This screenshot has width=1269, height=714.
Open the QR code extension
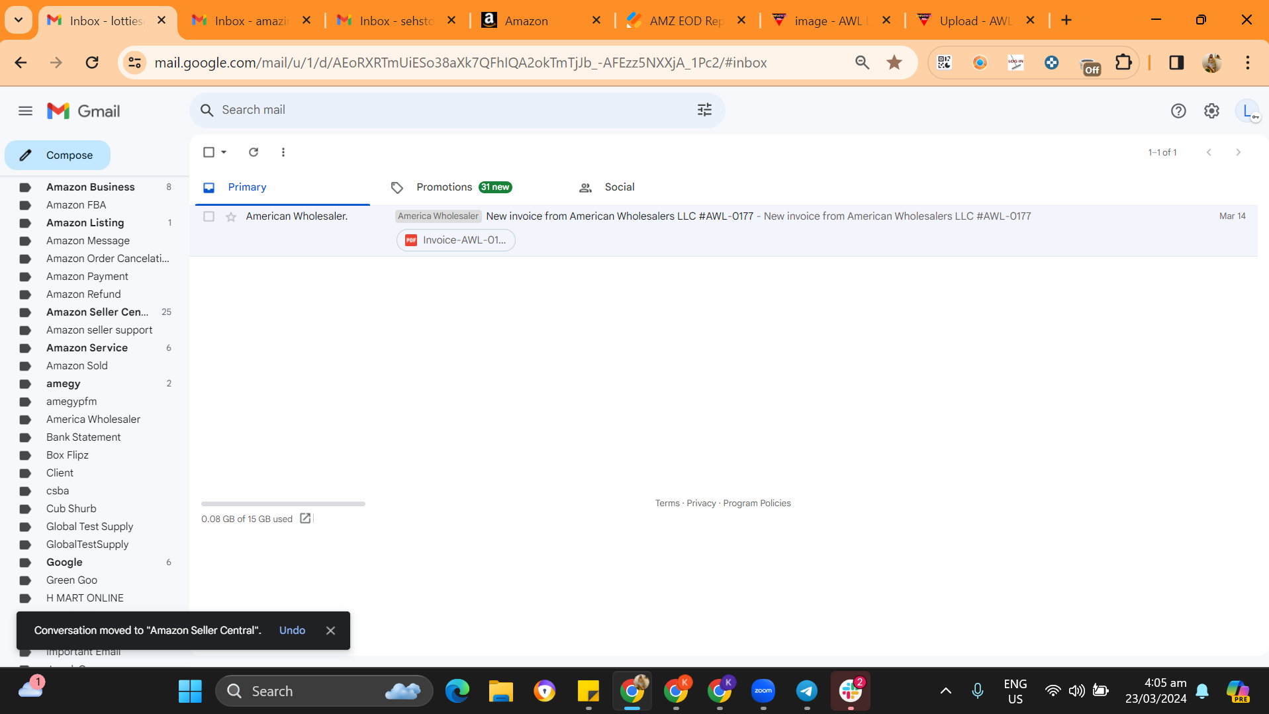point(945,63)
